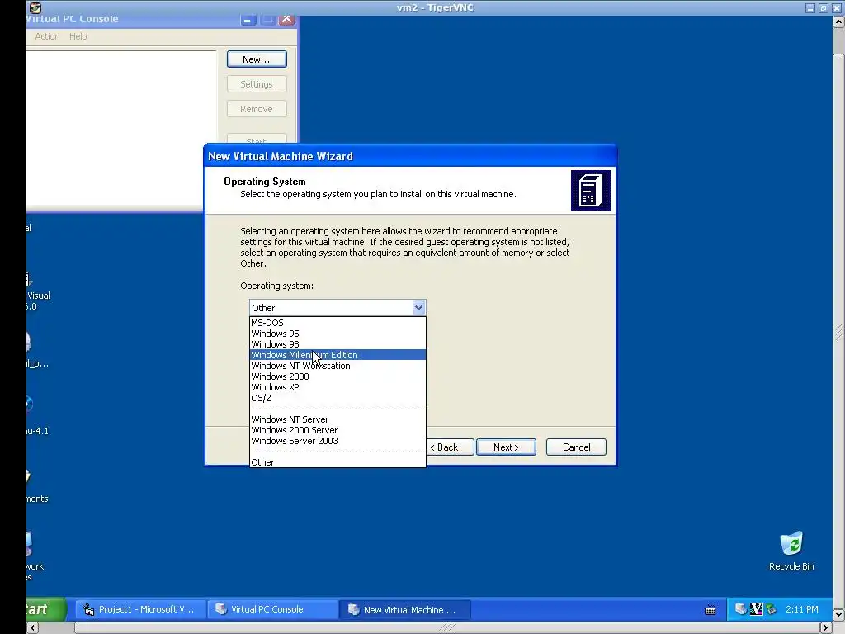Pick Windows 98 from the list
Image resolution: width=845 pixels, height=634 pixels.
click(338, 344)
